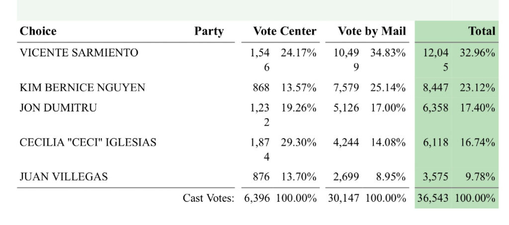Click the Cast Votes label
This screenshot has height=225, width=509.
coord(208,198)
